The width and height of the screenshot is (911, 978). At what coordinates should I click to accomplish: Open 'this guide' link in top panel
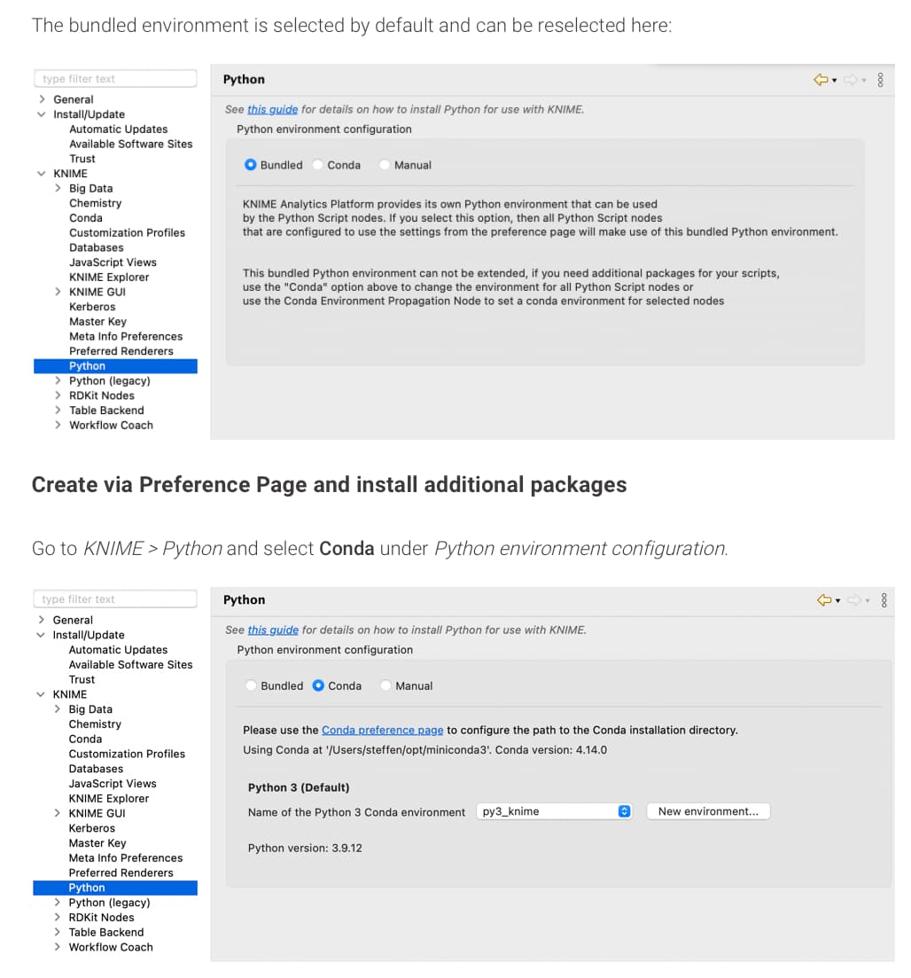point(272,109)
